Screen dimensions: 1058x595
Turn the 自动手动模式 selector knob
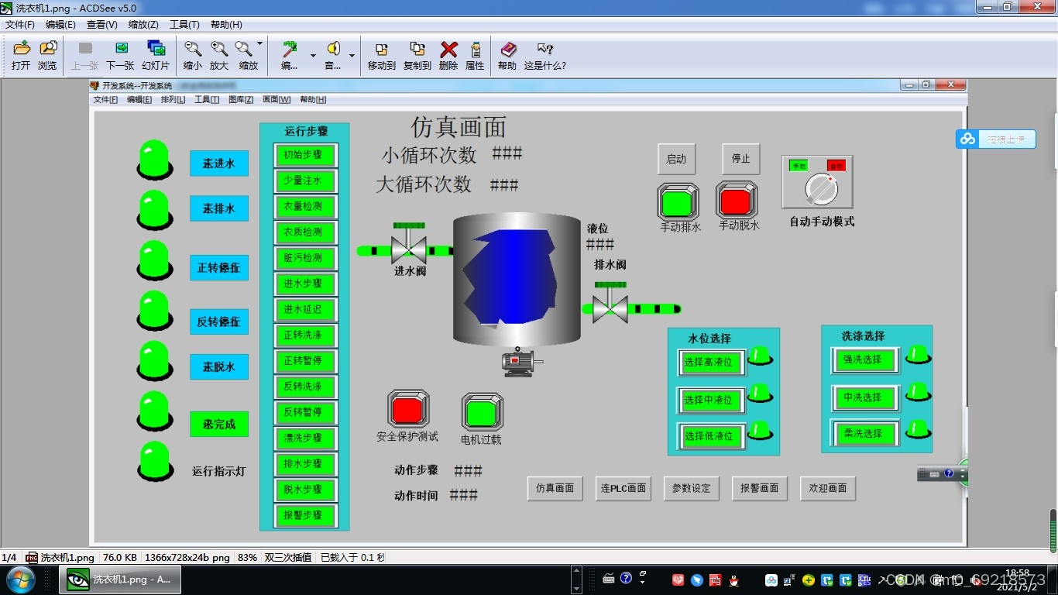(x=821, y=187)
